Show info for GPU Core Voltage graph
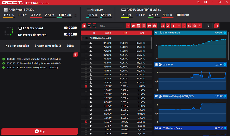The width and height of the screenshot is (230, 136). coord(225,96)
